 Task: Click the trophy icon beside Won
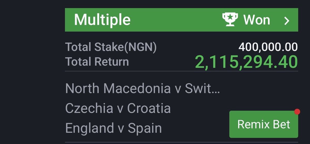tap(230, 20)
